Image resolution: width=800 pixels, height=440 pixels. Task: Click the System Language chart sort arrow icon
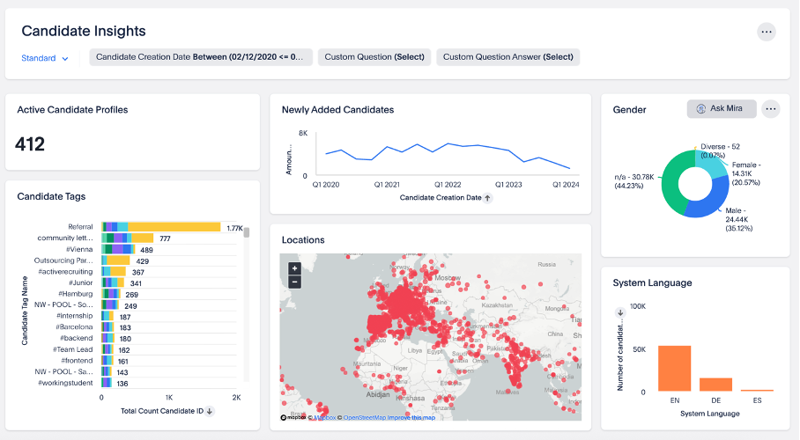coord(620,312)
